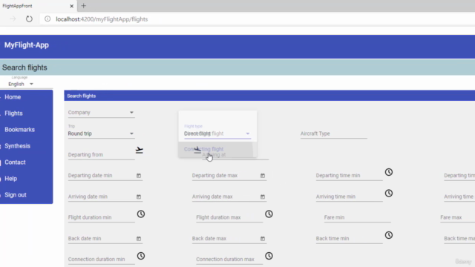This screenshot has width=475, height=267.
Task: Open the Back date max calendar icon
Action: pos(263,239)
